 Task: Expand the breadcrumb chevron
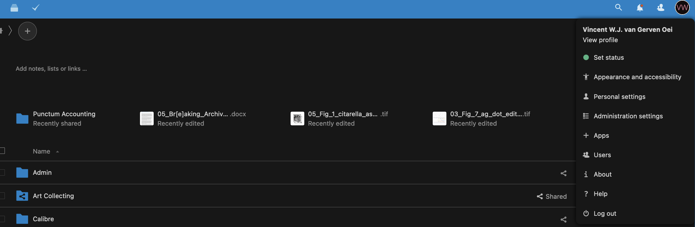[x=10, y=31]
